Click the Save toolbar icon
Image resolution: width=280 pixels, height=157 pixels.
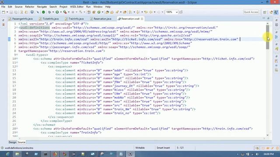11,12
